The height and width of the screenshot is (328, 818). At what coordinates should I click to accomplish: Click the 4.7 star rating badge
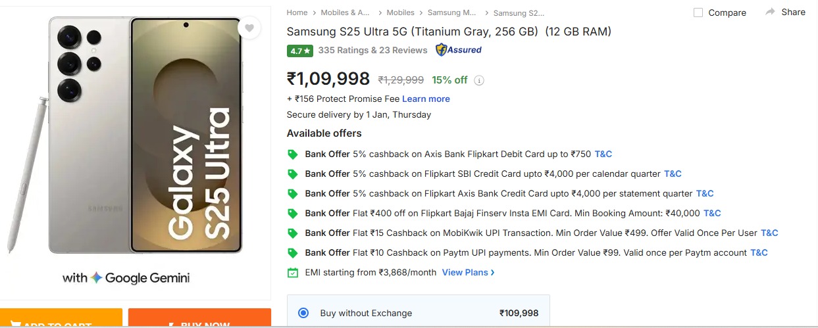[x=299, y=50]
